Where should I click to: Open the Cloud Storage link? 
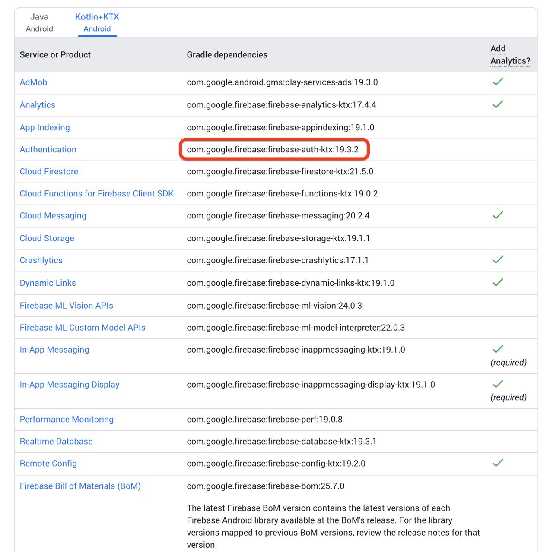[47, 238]
